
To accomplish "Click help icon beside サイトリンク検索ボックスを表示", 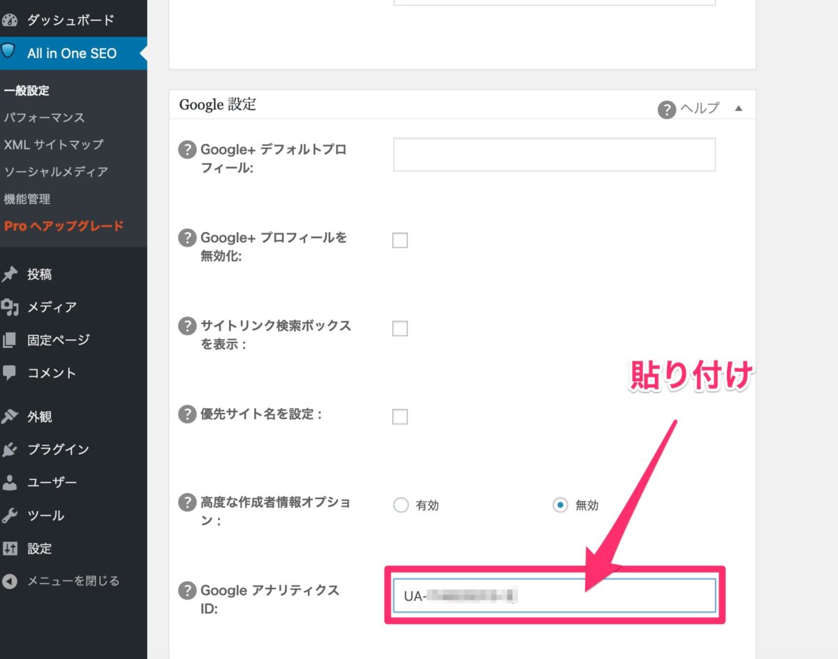I will [187, 326].
